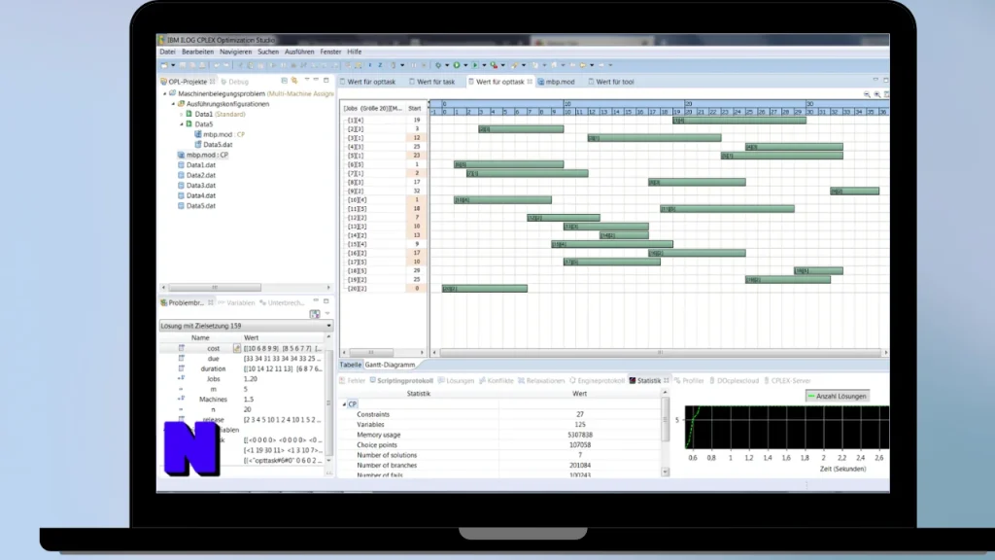This screenshot has width=995, height=560.
Task: Click the edit icon beside the cost row
Action: pos(237,348)
